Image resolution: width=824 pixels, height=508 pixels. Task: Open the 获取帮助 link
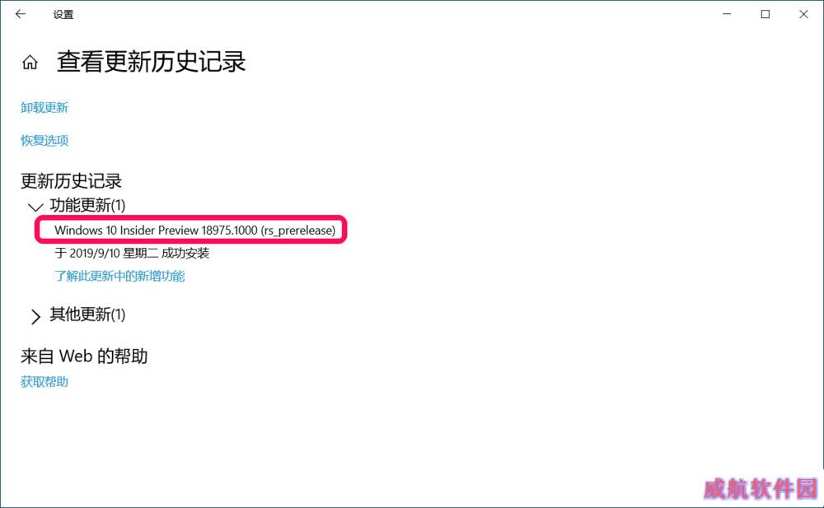(x=44, y=381)
